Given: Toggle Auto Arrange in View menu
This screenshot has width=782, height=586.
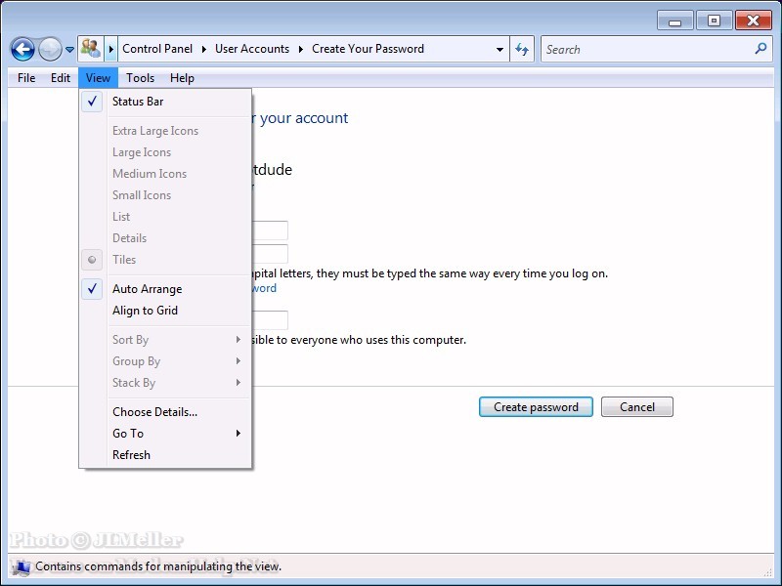Looking at the screenshot, I should pyautogui.click(x=147, y=289).
